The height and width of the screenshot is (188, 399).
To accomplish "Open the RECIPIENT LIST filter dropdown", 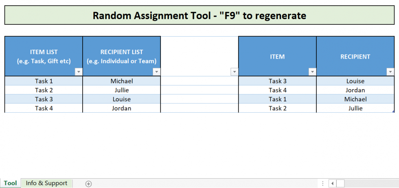I will coord(156,72).
